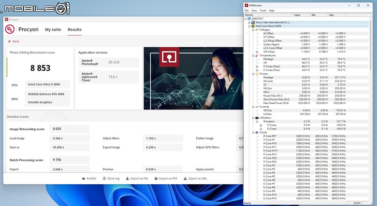This screenshot has height=206, width=377.
Task: Click the red photo editing benchmark badge
Action: click(169, 57)
